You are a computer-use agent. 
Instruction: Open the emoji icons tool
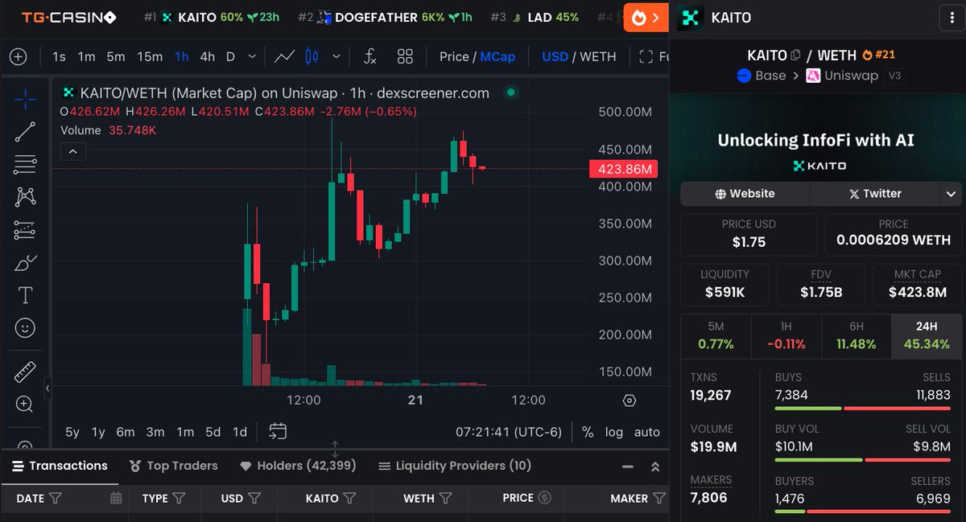(x=25, y=328)
